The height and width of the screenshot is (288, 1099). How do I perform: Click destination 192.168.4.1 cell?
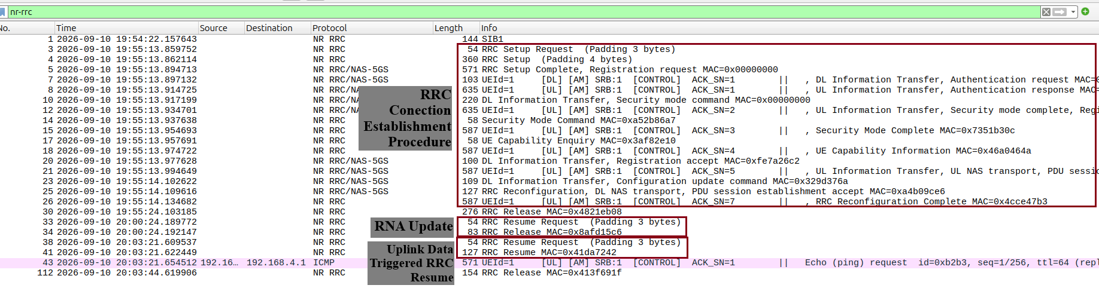(276, 263)
